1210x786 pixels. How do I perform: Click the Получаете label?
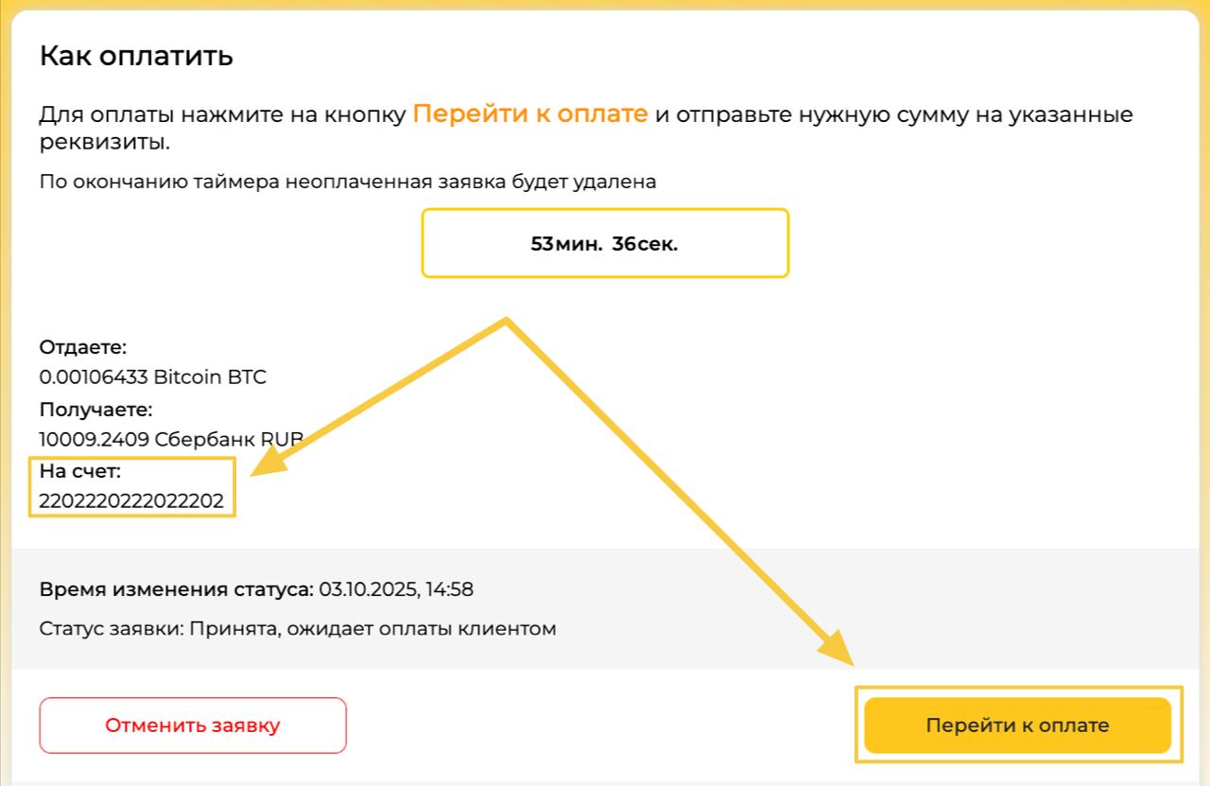click(95, 410)
